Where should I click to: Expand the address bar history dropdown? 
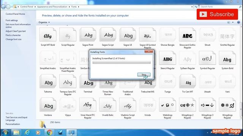click(192, 7)
